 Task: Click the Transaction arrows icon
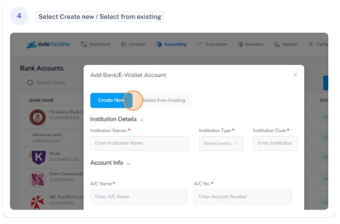(199, 44)
